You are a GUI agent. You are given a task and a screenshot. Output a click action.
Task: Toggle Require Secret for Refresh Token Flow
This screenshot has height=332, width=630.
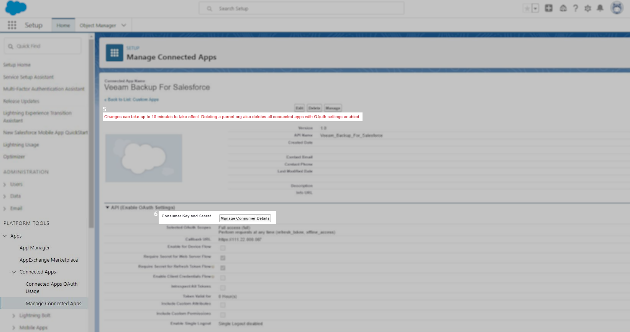point(223,268)
